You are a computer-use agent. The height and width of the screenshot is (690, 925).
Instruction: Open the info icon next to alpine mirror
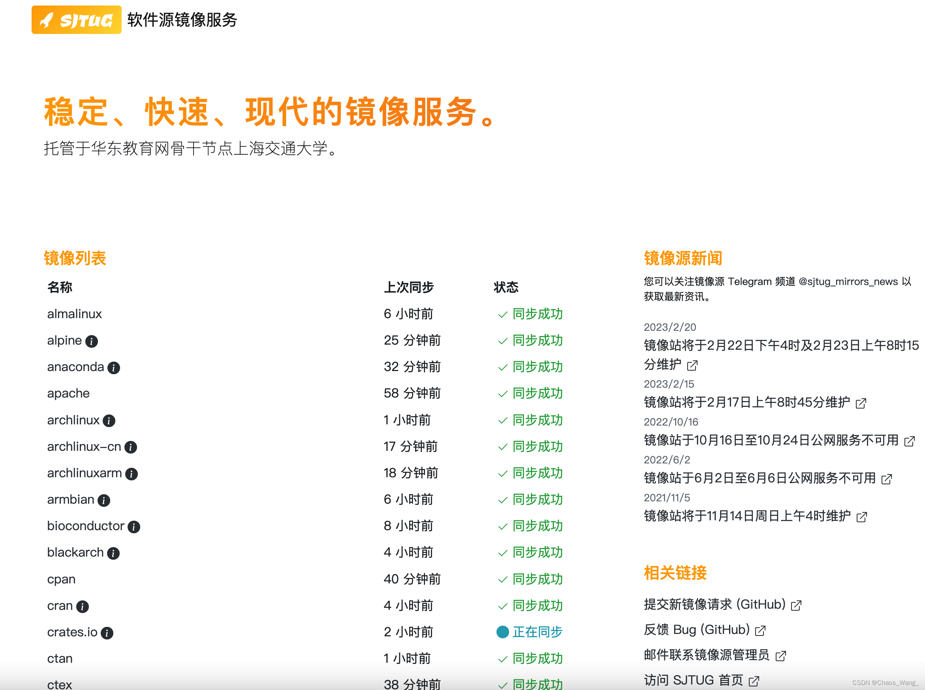pos(92,341)
